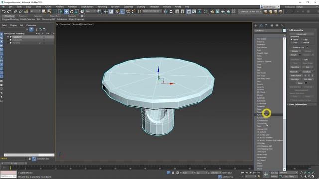Activate the Unlink Selection tool
The height and width of the screenshot is (179, 319).
[x=21, y=12]
